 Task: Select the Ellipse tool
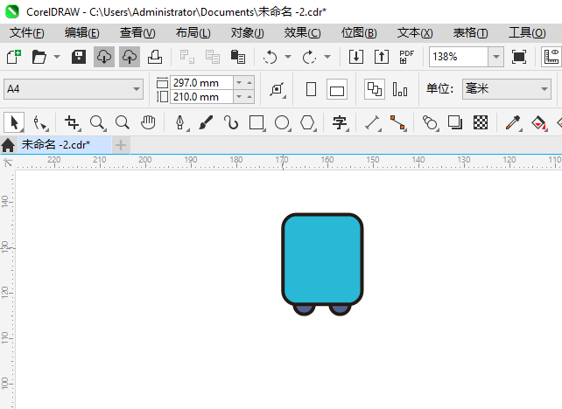(282, 122)
